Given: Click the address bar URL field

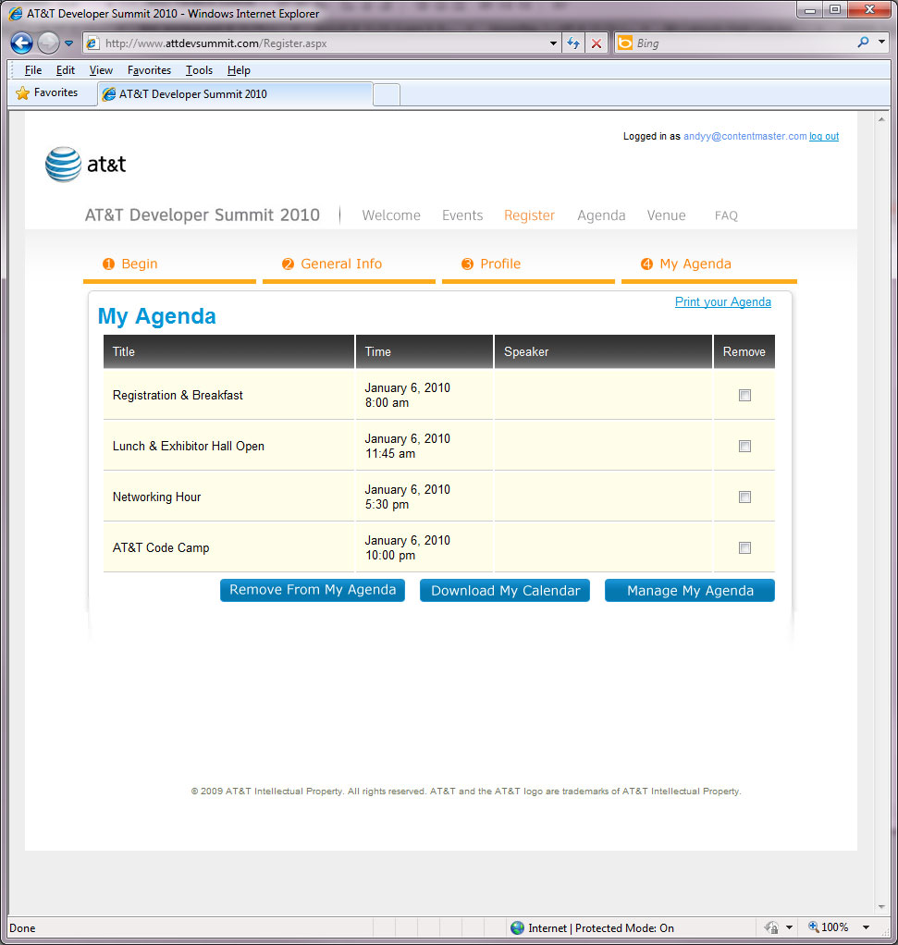Looking at the screenshot, I should [x=325, y=43].
